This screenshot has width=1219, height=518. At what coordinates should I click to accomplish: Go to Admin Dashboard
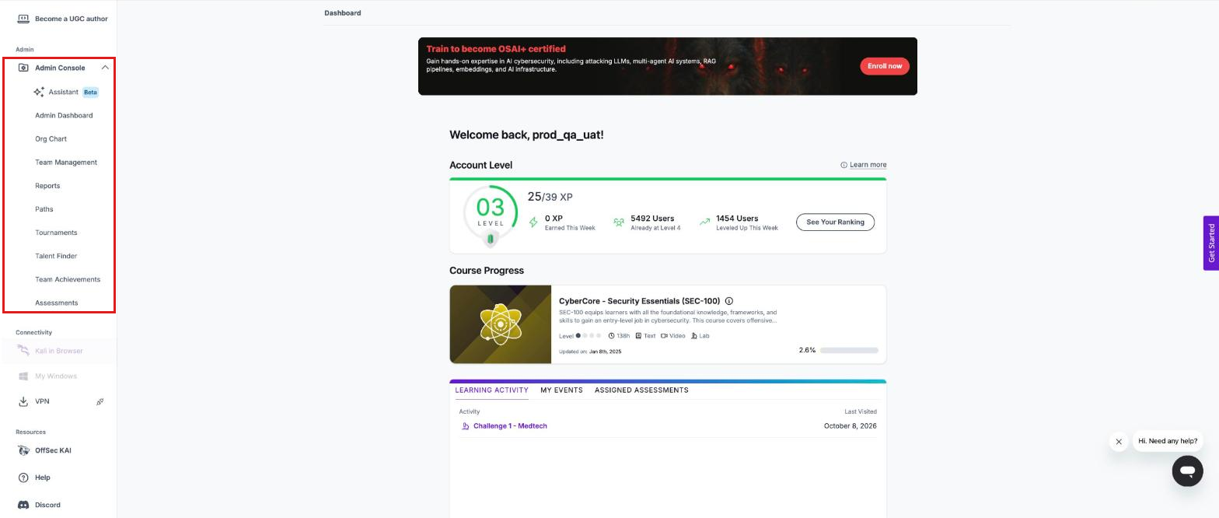click(x=64, y=115)
